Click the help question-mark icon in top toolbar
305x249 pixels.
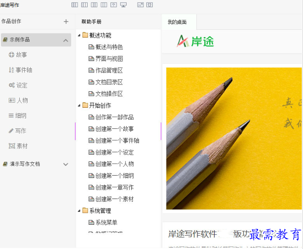114,5
